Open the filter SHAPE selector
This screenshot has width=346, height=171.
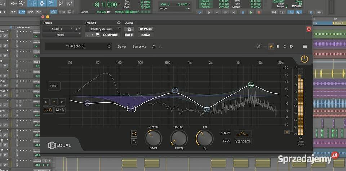pos(243,133)
